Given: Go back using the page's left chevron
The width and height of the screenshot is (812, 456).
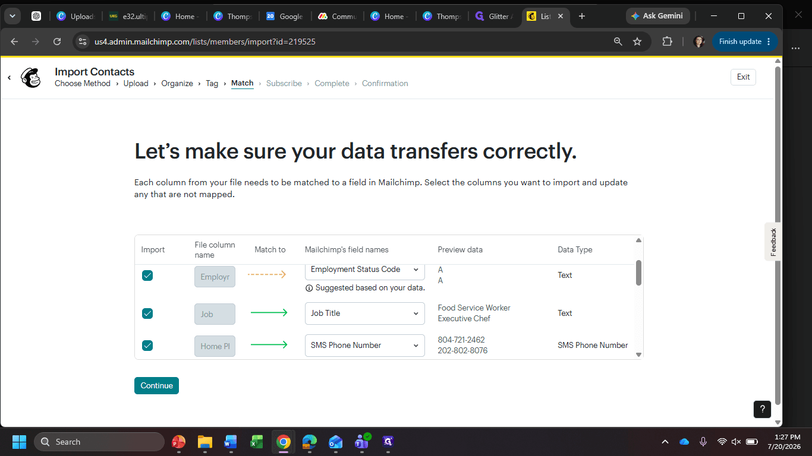Looking at the screenshot, I should pyautogui.click(x=10, y=78).
